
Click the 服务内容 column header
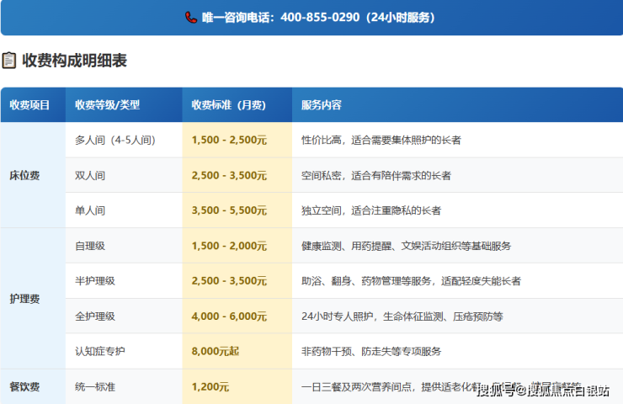pos(322,105)
